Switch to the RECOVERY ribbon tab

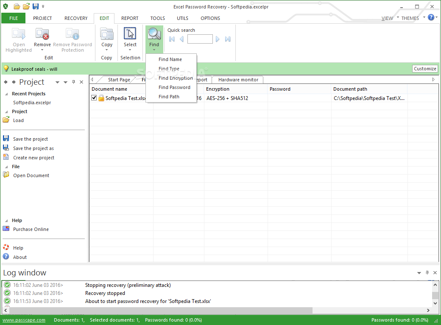[x=76, y=18]
